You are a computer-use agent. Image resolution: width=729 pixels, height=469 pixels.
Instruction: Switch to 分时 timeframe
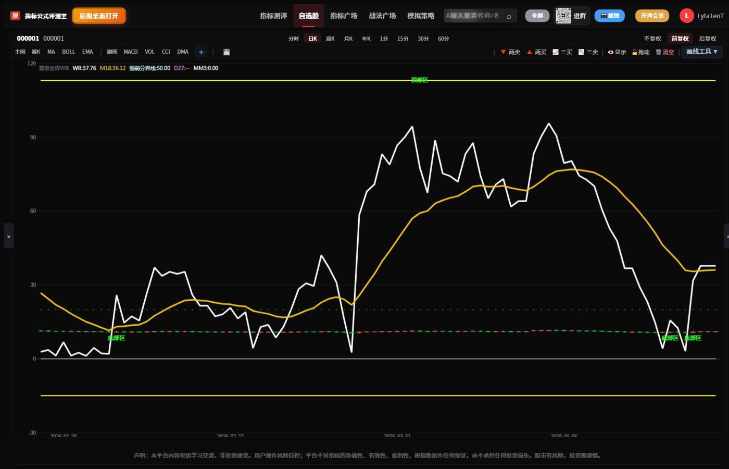tap(294, 39)
